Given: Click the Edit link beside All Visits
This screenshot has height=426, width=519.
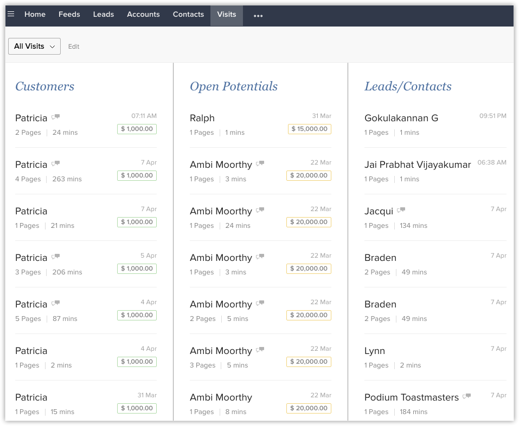Looking at the screenshot, I should pos(74,47).
